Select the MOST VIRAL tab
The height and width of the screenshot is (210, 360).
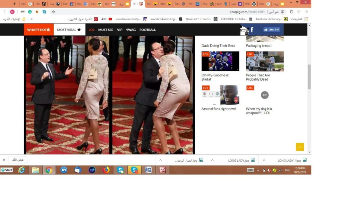point(69,30)
